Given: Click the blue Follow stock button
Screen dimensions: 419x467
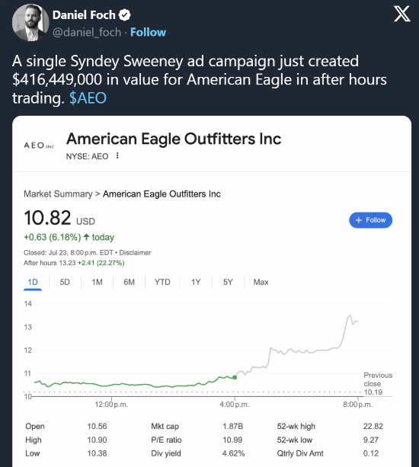Looking at the screenshot, I should (370, 220).
